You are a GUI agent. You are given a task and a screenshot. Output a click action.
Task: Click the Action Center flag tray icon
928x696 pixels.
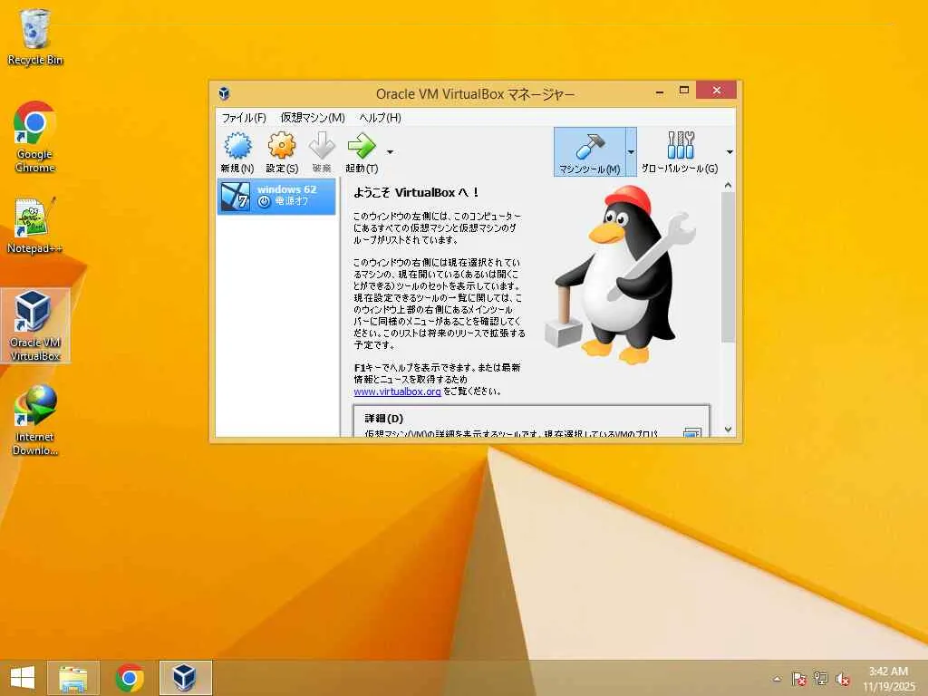pyautogui.click(x=799, y=679)
